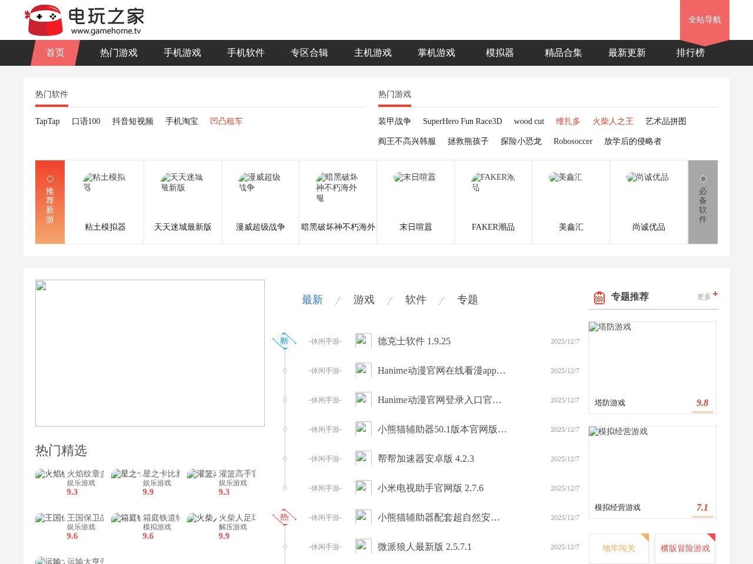Open the TapTap link under 热门软件
The width and height of the screenshot is (753, 564).
coord(47,121)
